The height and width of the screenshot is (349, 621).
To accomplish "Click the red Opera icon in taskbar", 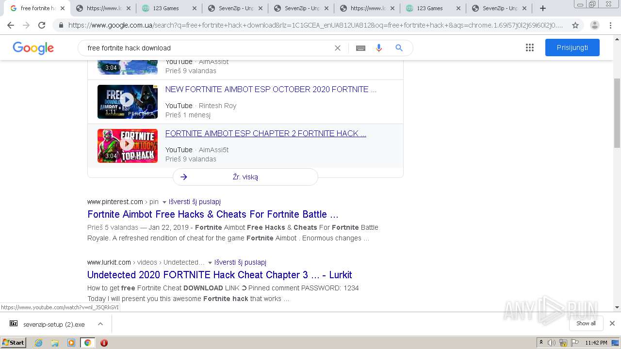I will click(104, 343).
